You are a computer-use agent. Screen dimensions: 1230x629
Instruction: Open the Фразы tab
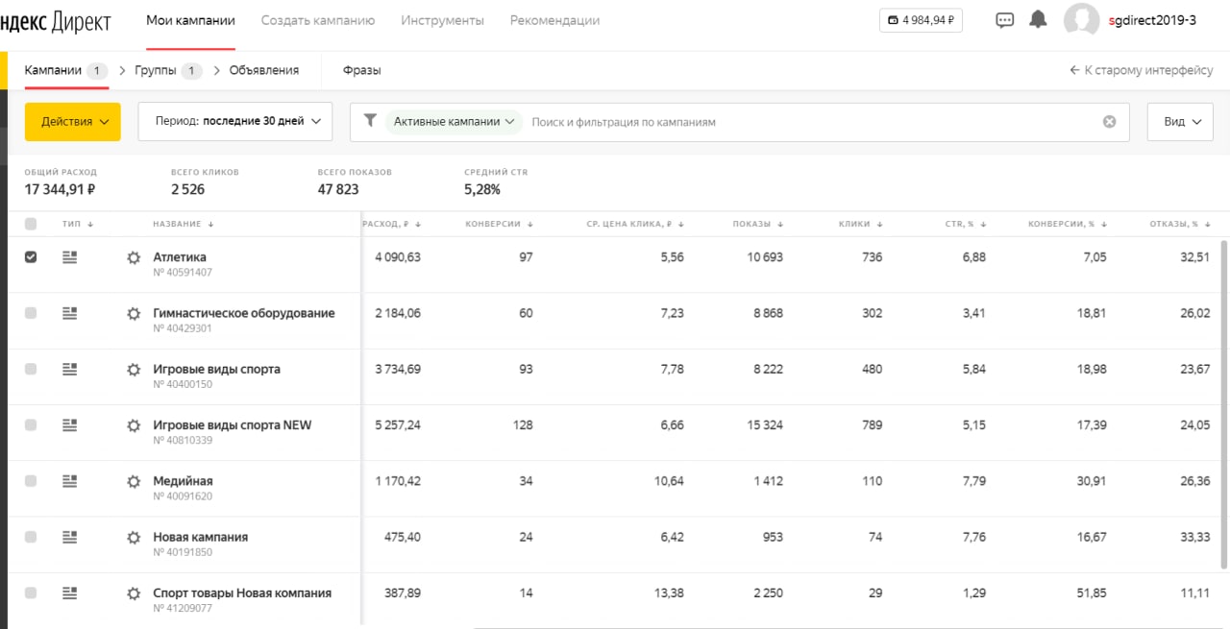pos(362,70)
